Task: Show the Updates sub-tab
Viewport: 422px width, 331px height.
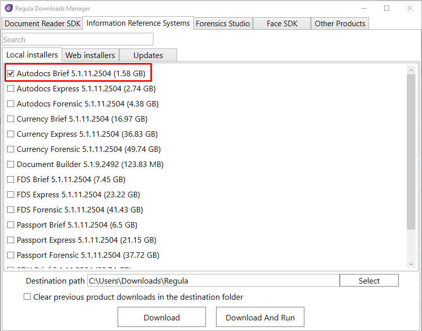Action: [x=148, y=55]
